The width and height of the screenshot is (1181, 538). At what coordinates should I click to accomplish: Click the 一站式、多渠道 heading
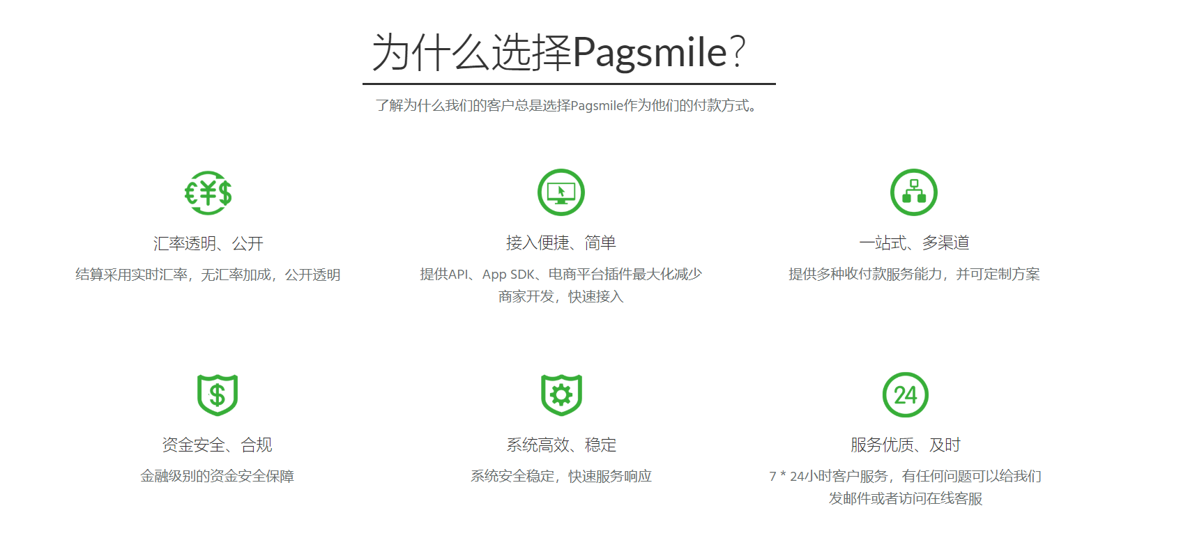click(x=913, y=243)
